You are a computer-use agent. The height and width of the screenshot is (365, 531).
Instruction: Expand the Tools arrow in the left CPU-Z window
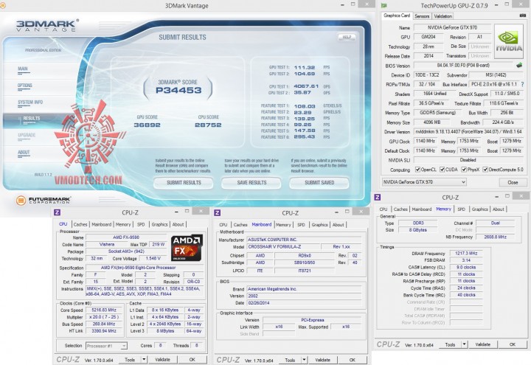pos(144,360)
